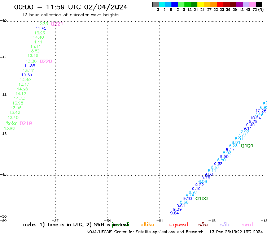
Task: Click the dark blue swatch in color scale
Action: [x=175, y=4]
